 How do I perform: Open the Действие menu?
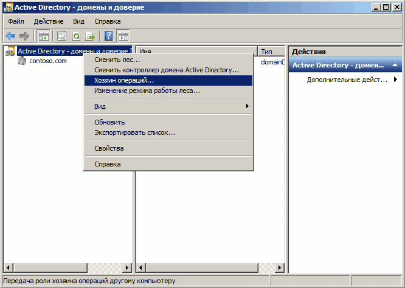pos(49,21)
